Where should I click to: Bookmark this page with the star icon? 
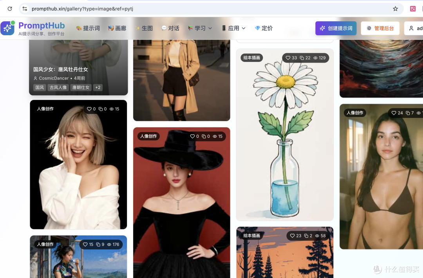[395, 9]
